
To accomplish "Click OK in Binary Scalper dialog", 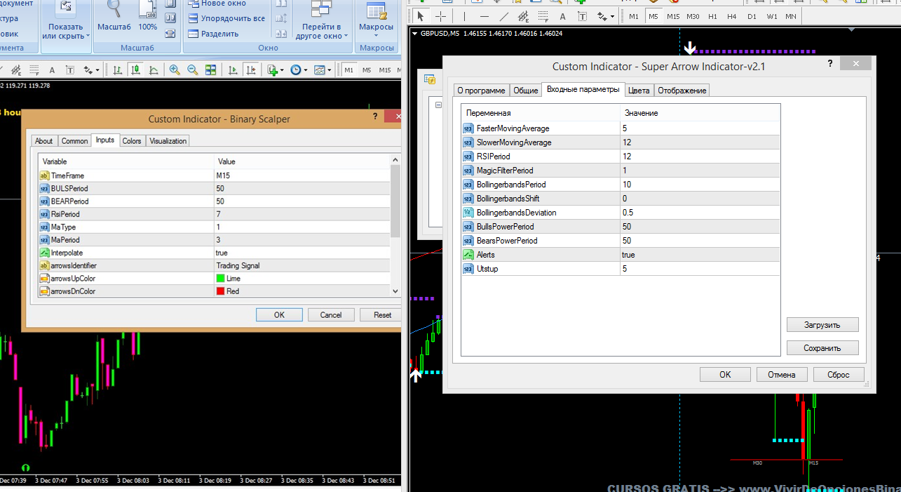I will [x=279, y=315].
